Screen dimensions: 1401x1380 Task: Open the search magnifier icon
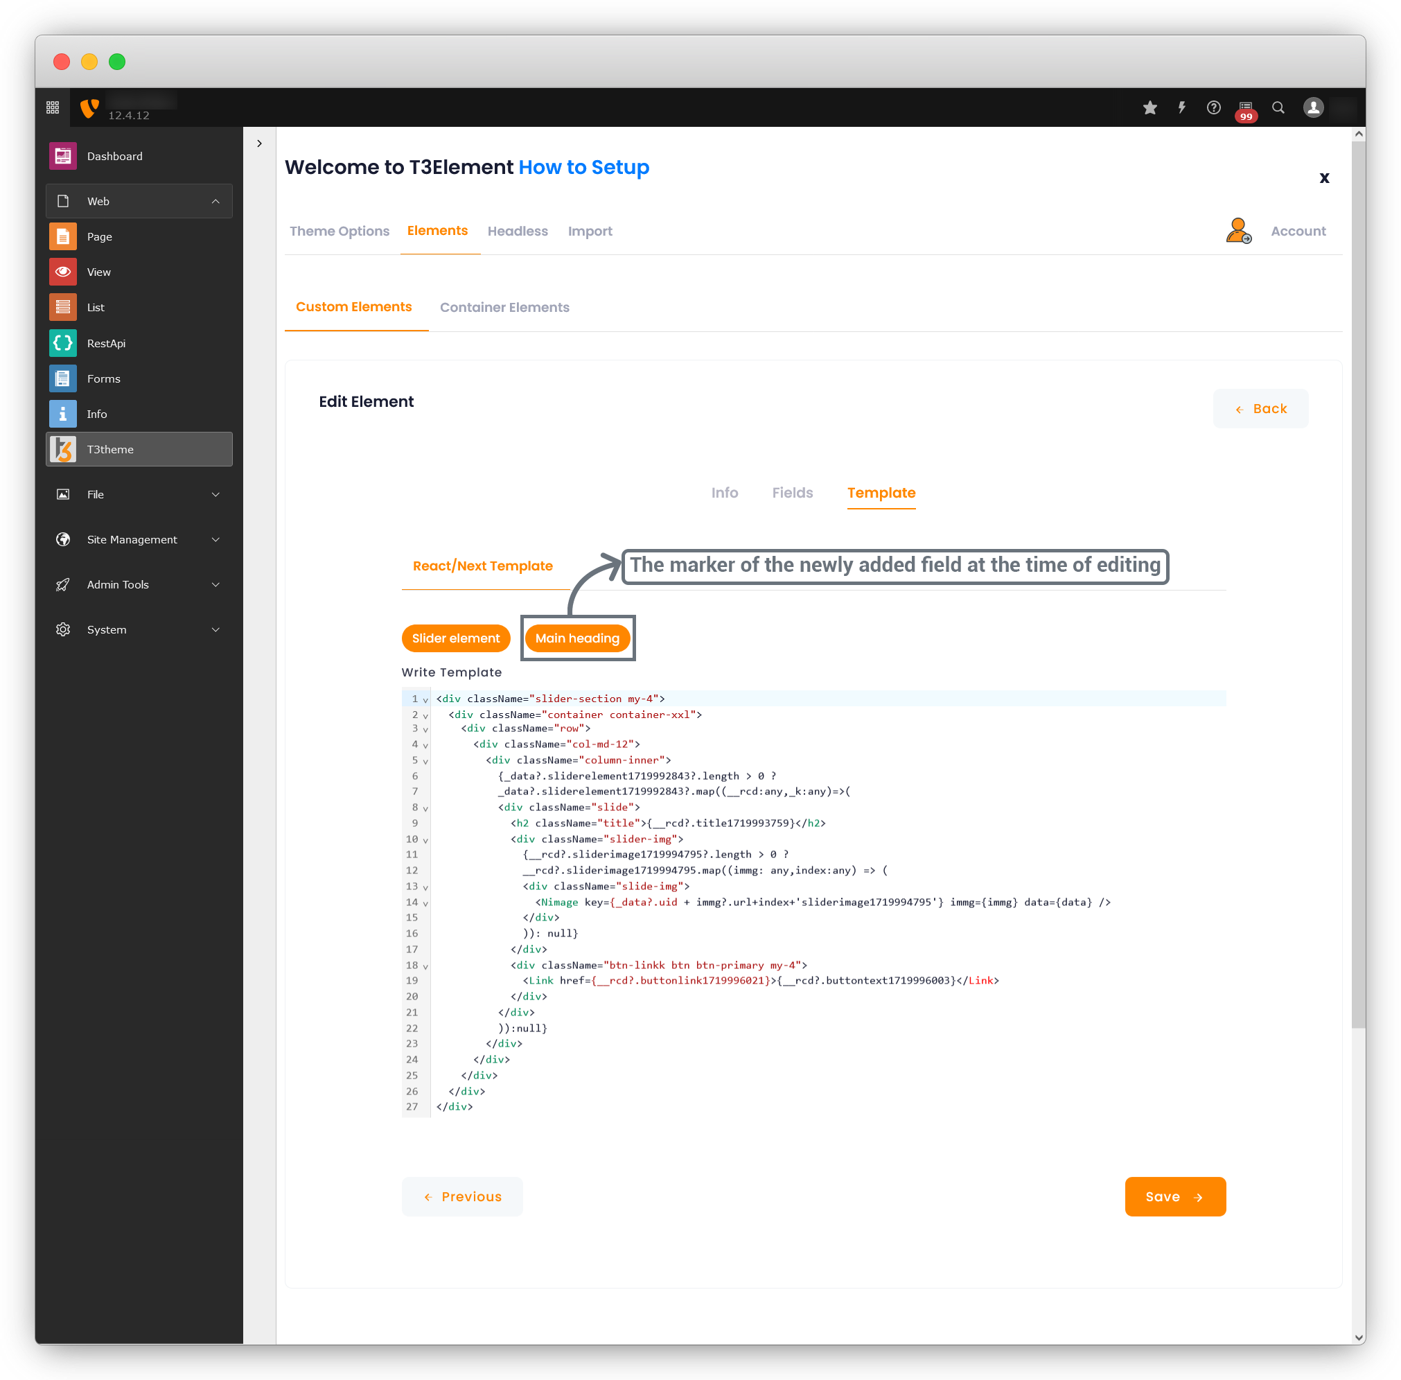[1278, 108]
